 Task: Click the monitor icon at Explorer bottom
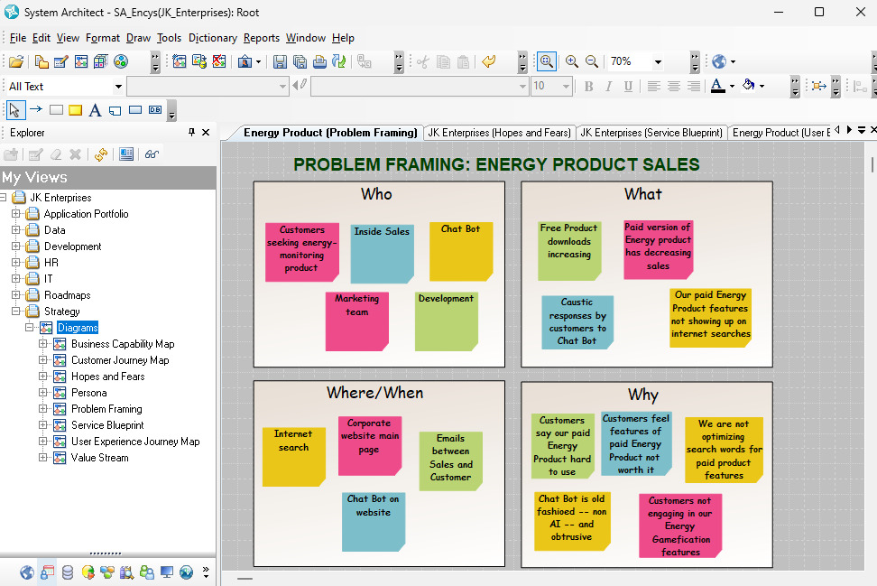(x=167, y=572)
